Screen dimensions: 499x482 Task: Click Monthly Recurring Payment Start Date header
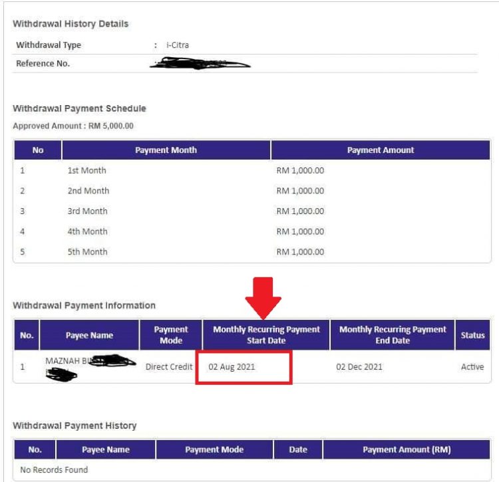pyautogui.click(x=266, y=335)
